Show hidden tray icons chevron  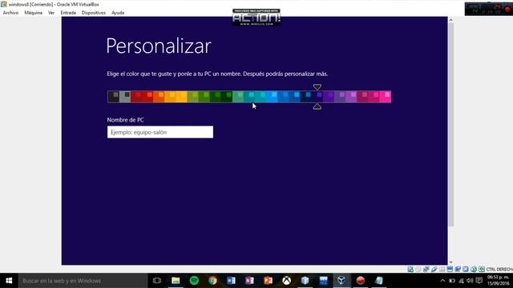tap(442, 281)
